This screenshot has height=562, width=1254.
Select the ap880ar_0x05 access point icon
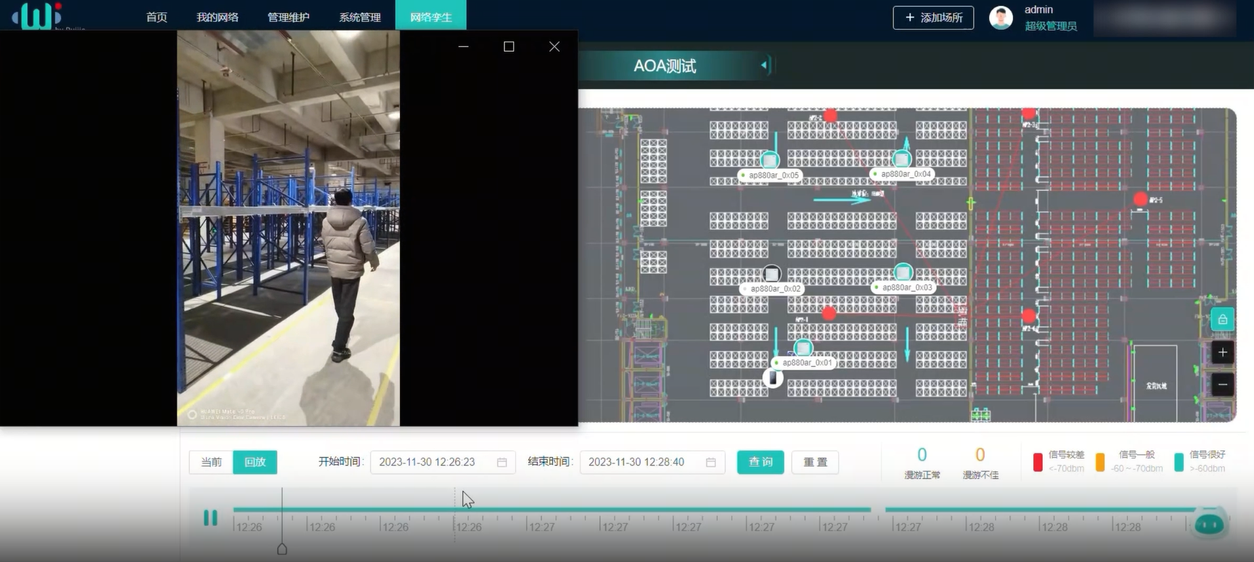769,160
